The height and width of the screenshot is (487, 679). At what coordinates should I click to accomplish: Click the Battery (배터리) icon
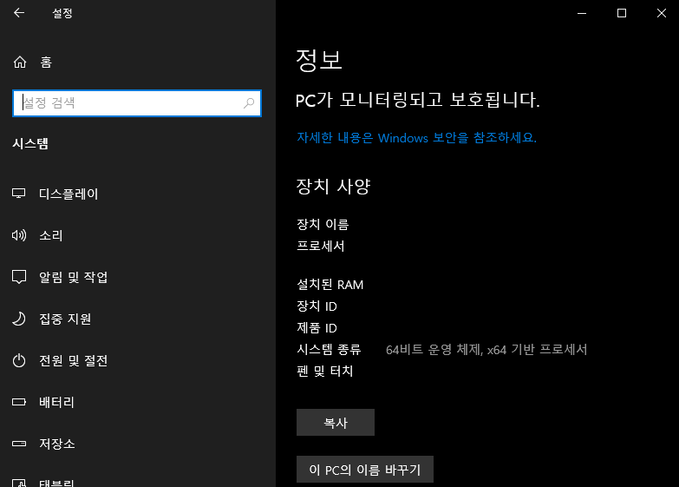click(18, 402)
